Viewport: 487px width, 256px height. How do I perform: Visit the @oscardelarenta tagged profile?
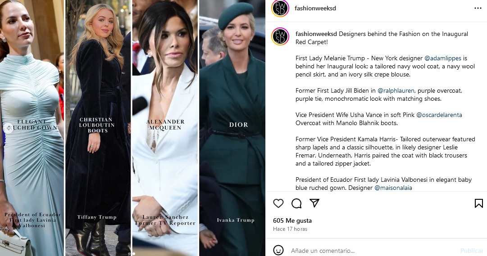(439, 115)
